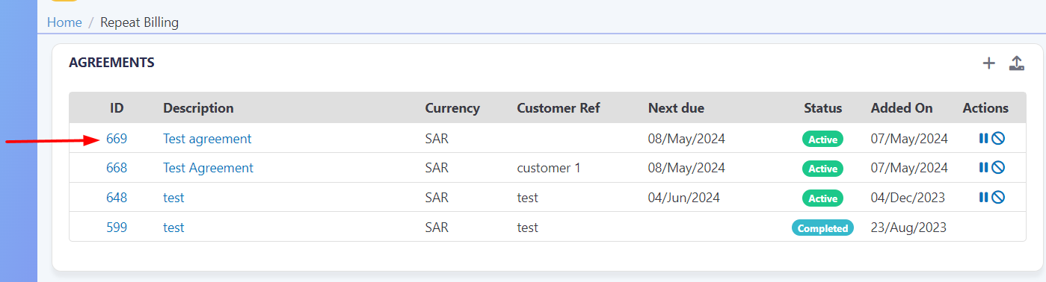Click the Active badge on row 669
The height and width of the screenshot is (282, 1046).
pos(822,139)
